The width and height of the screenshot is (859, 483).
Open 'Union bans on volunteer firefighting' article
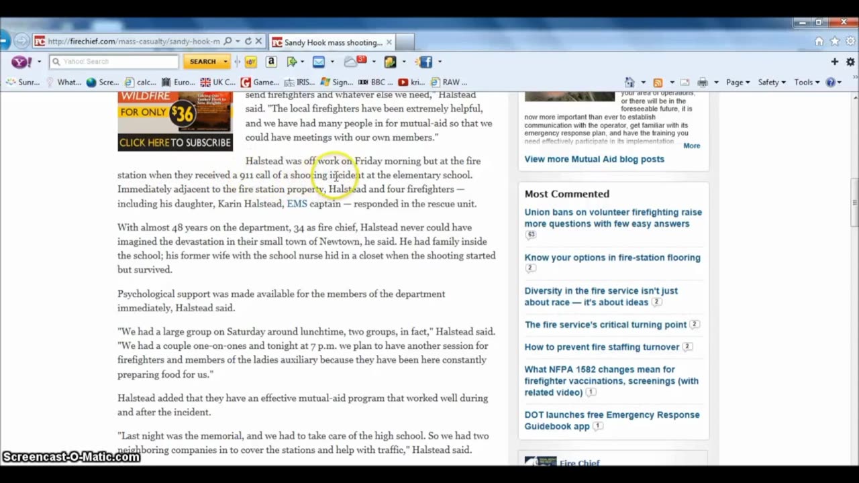[613, 218]
